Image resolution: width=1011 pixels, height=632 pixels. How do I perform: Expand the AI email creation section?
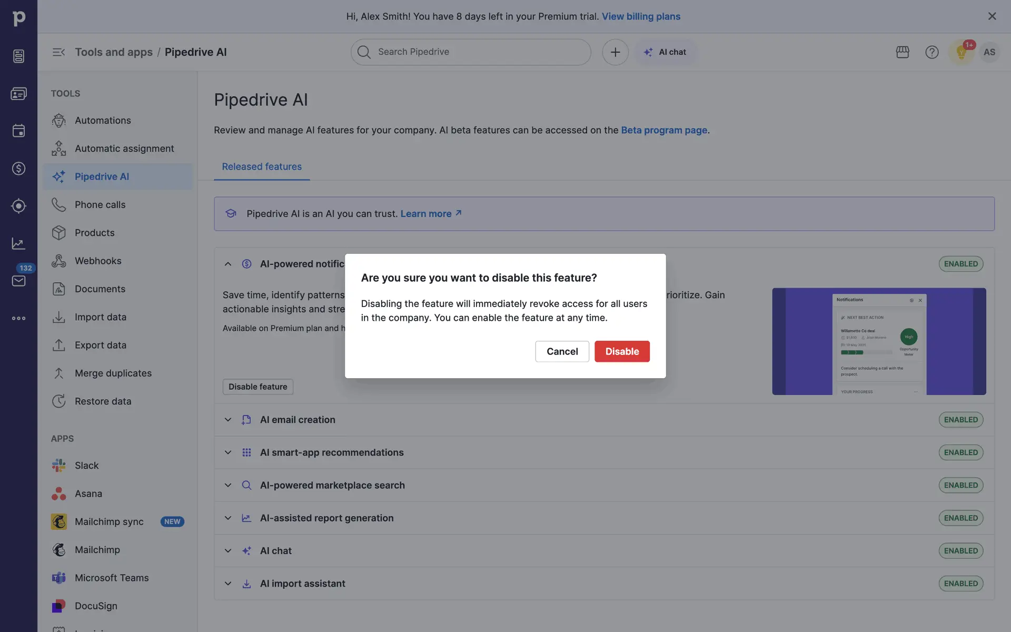click(228, 420)
